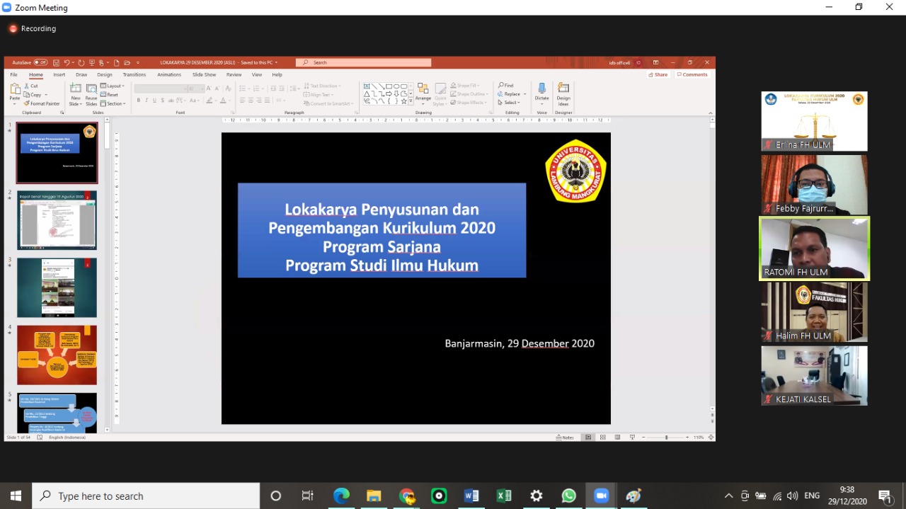This screenshot has width=906, height=509.
Task: Click the Bold formatting icon
Action: click(139, 101)
